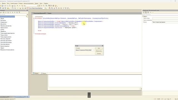Select Планы видов характеристик tree item

click(x=8, y=33)
